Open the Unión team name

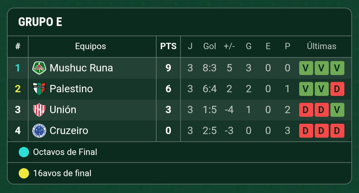(63, 110)
